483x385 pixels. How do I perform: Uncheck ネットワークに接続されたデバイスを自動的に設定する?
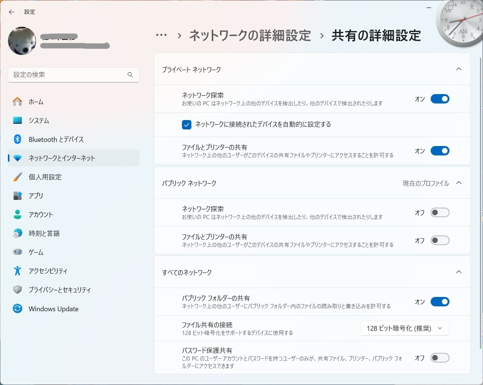pyautogui.click(x=186, y=124)
